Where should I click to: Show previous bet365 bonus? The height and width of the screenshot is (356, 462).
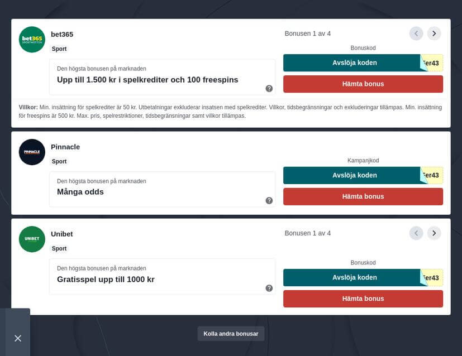point(416,33)
